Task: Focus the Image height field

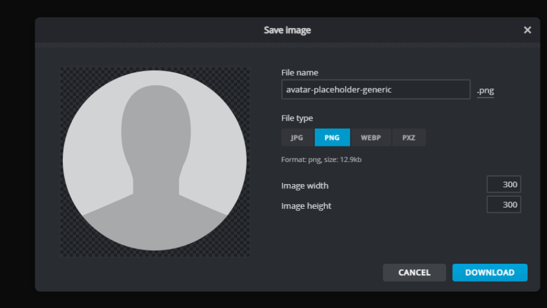Action: (x=503, y=205)
